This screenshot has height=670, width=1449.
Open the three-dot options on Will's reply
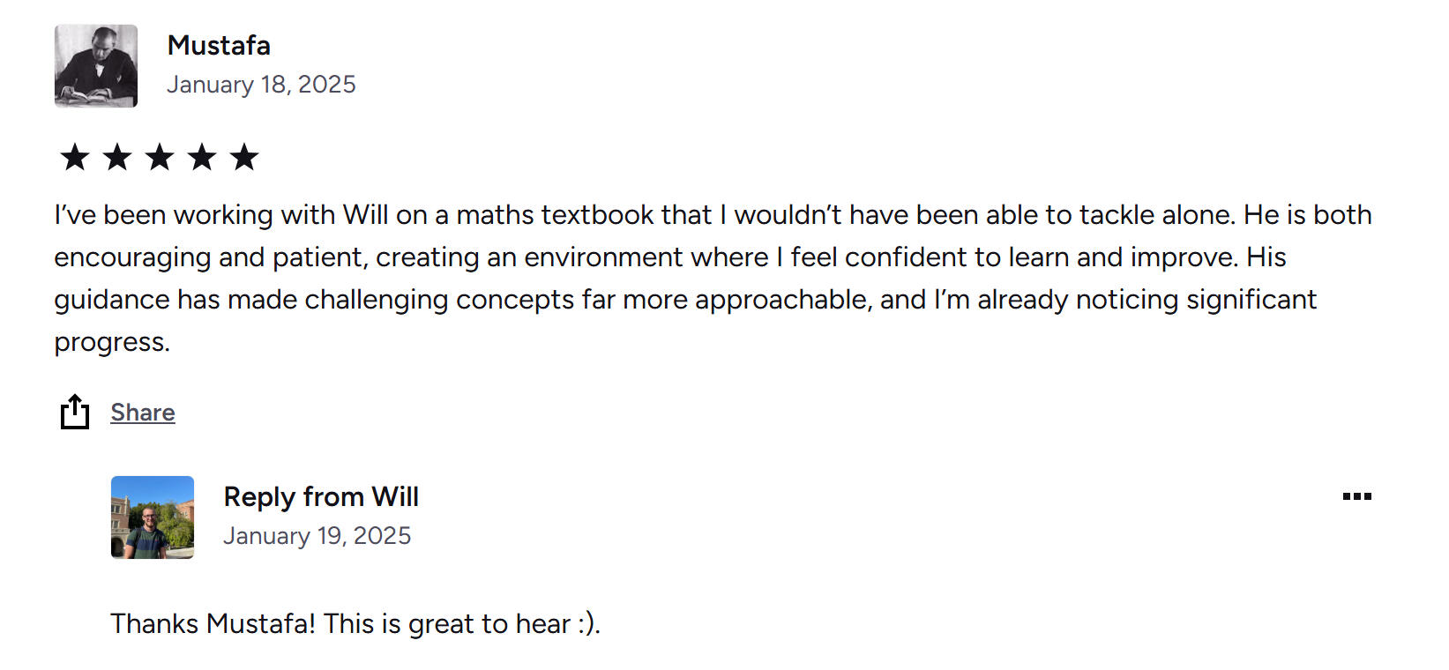1356,496
